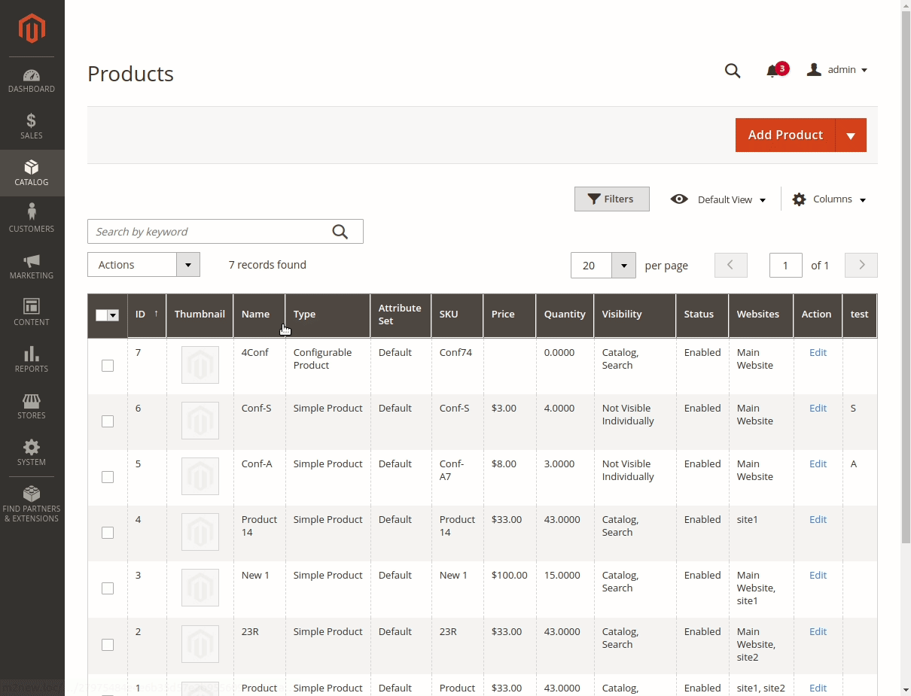Open the mass-select dropdown arrow in header
Screen dimensions: 911x696
click(114, 315)
